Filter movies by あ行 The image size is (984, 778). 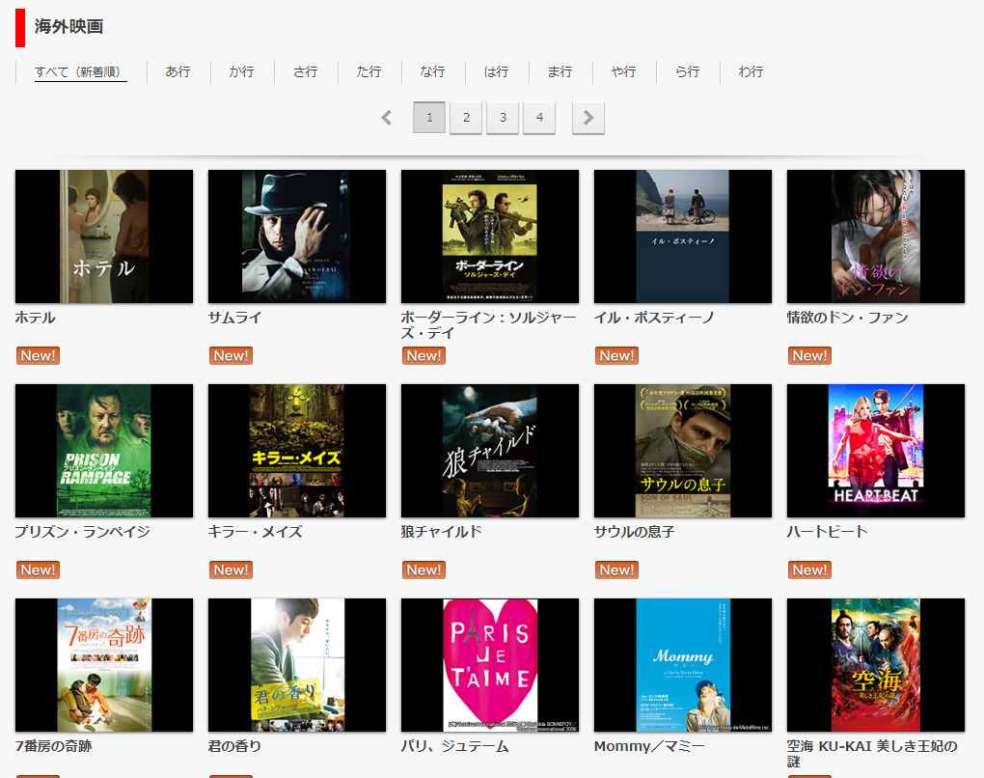pyautogui.click(x=178, y=71)
